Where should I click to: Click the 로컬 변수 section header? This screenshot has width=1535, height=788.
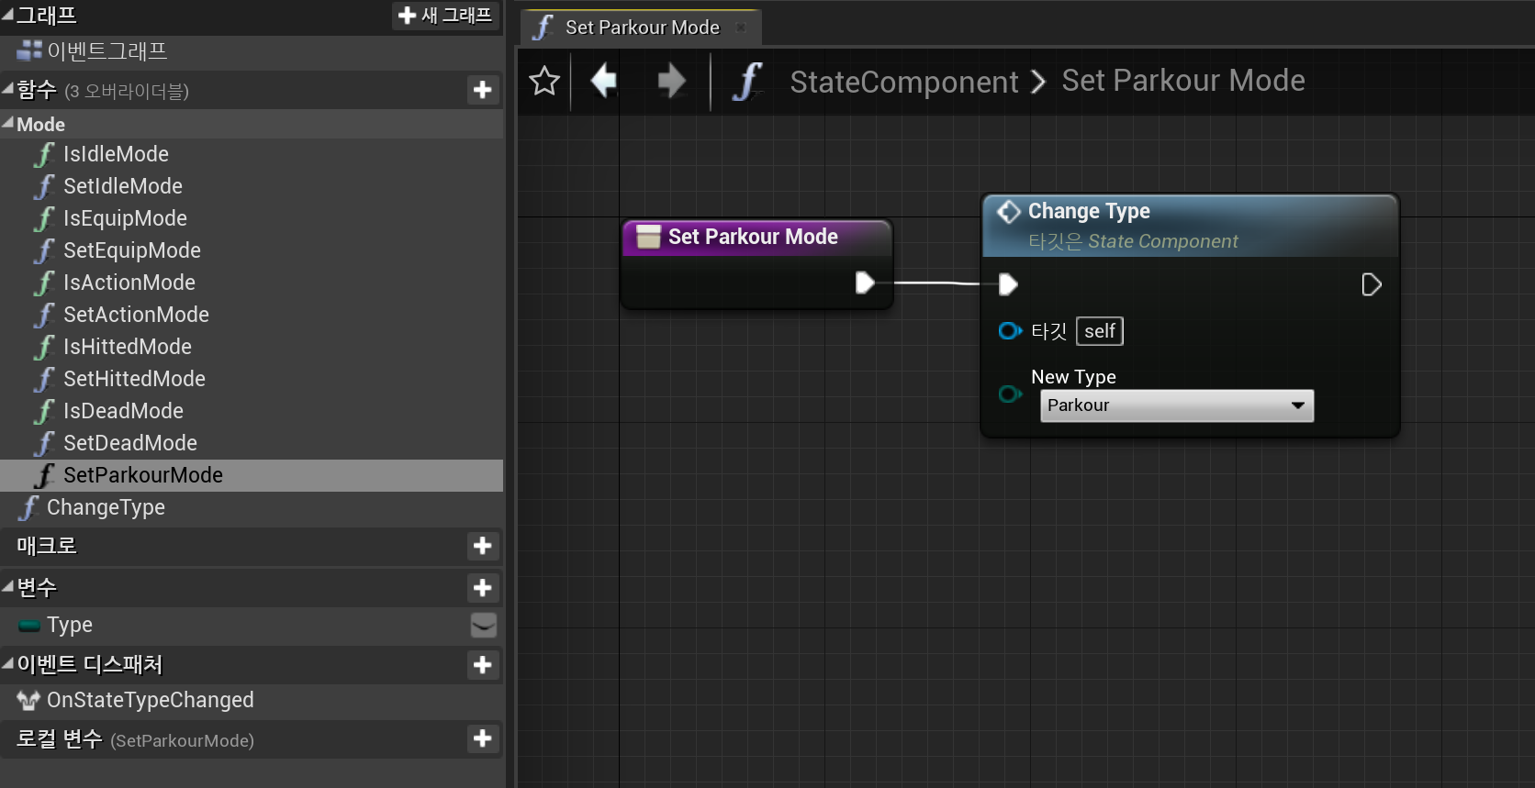(x=252, y=739)
